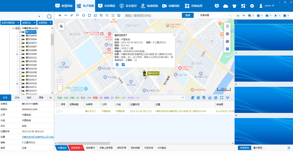Tick the checkbox in row 1 of table

click(57, 111)
